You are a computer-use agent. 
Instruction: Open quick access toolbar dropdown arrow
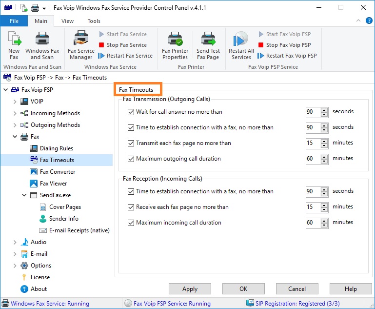pyautogui.click(x=44, y=8)
